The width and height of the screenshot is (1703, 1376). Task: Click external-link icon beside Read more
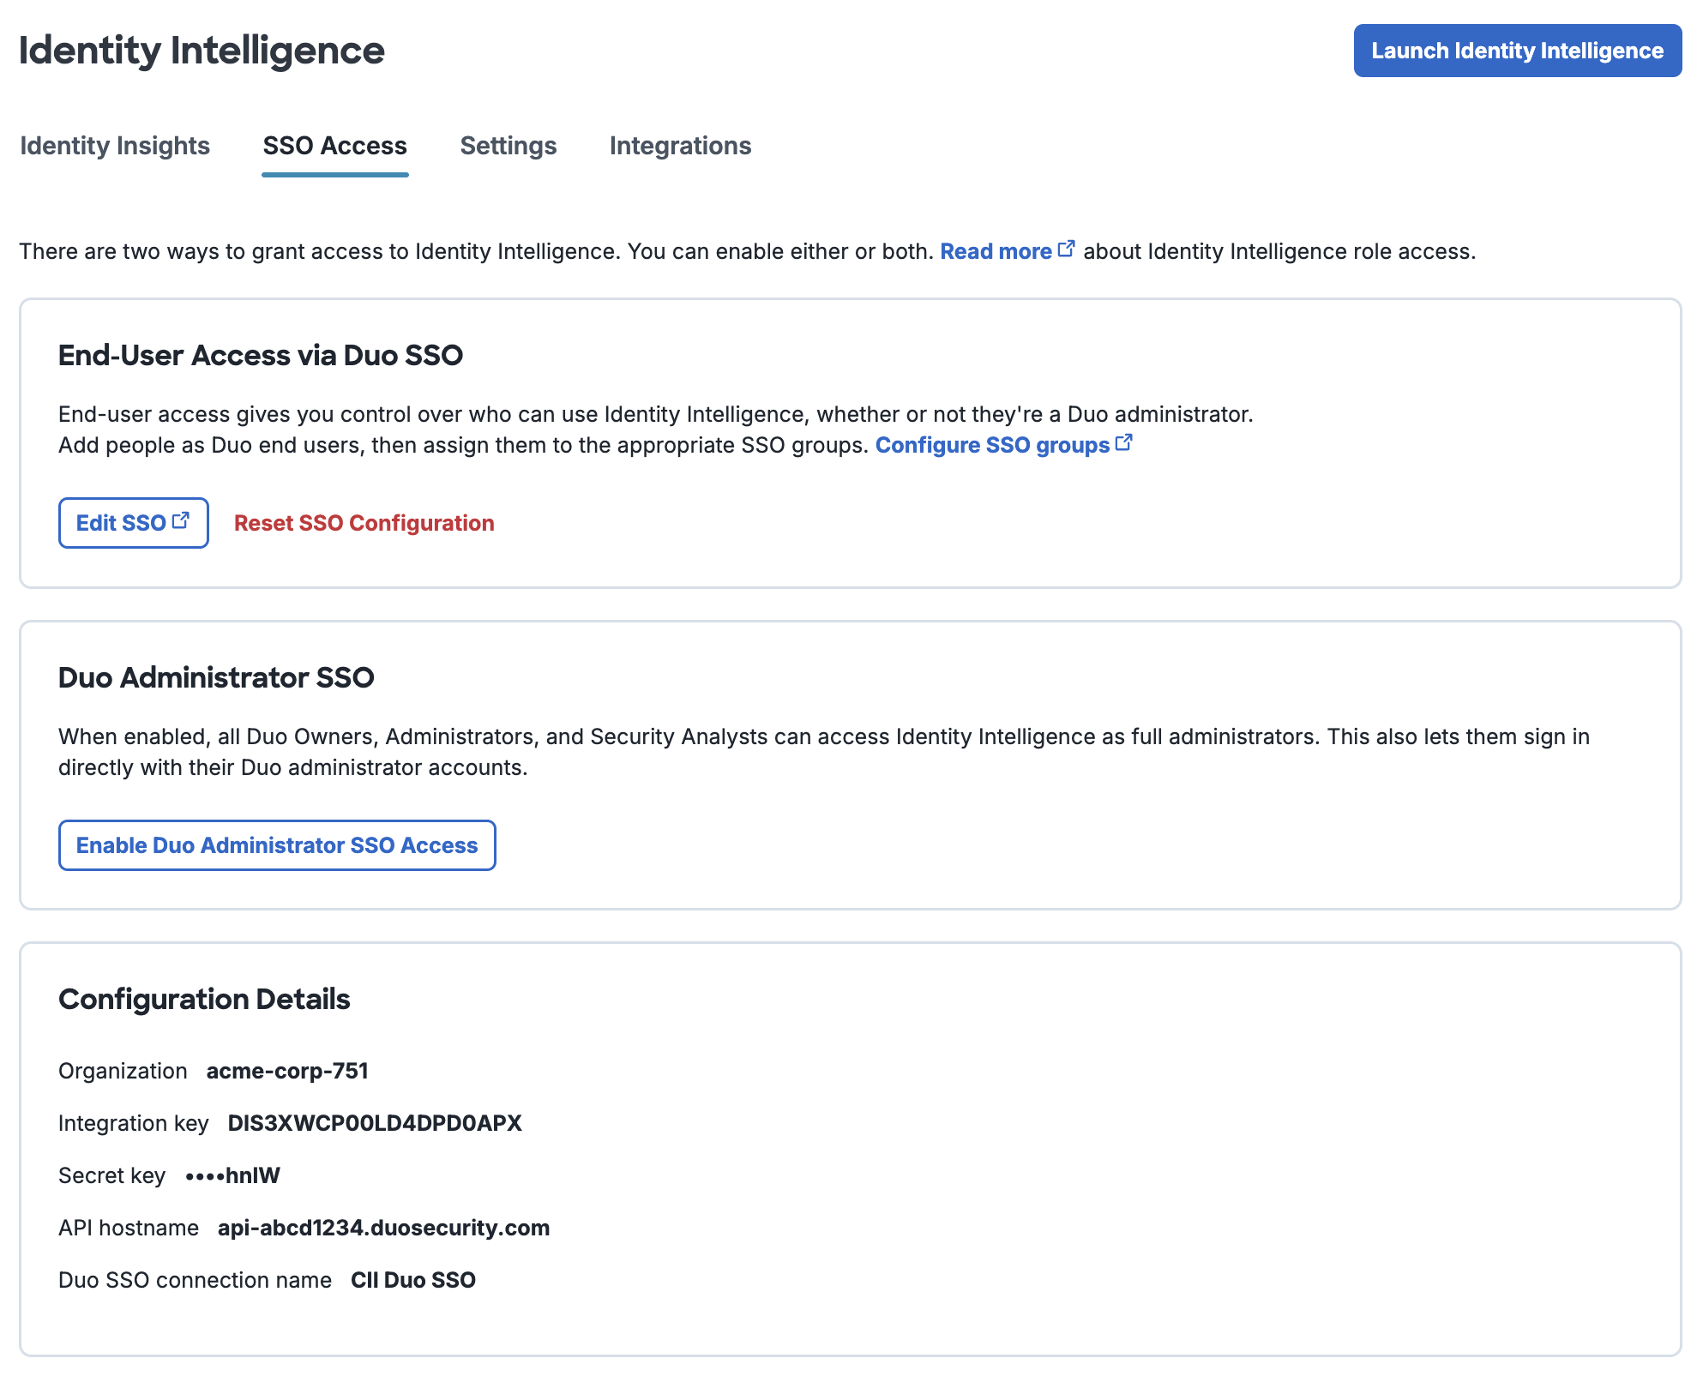click(1066, 249)
